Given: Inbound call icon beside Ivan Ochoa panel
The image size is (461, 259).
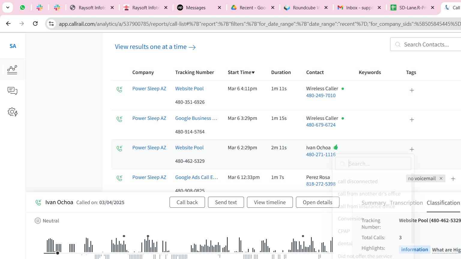Looking at the screenshot, I should tap(38, 202).
